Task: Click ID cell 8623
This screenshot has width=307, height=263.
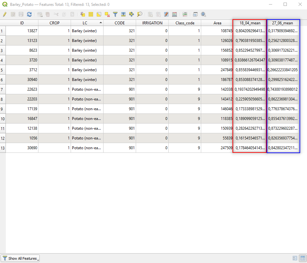Action: (x=22, y=50)
